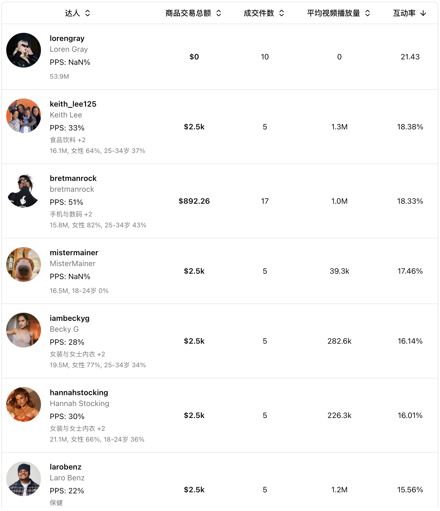
Task: Expand 食品饮料 +2 category tags
Action: pyautogui.click(x=68, y=140)
